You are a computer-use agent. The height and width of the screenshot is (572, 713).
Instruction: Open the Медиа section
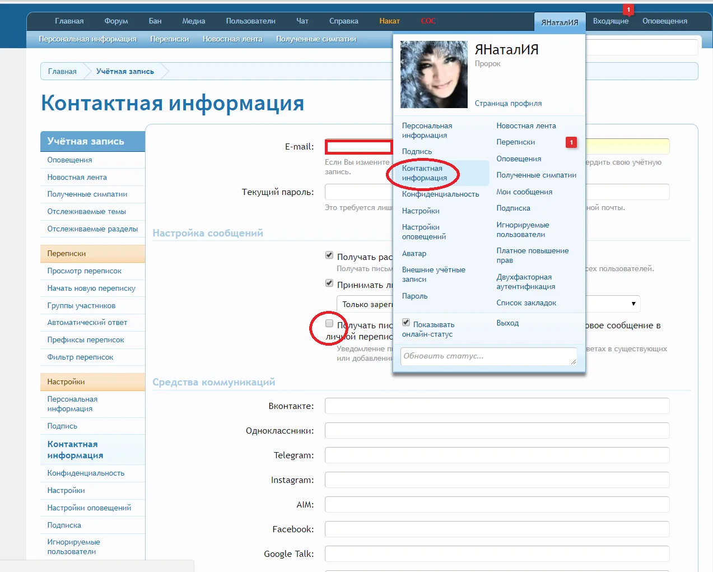(193, 21)
